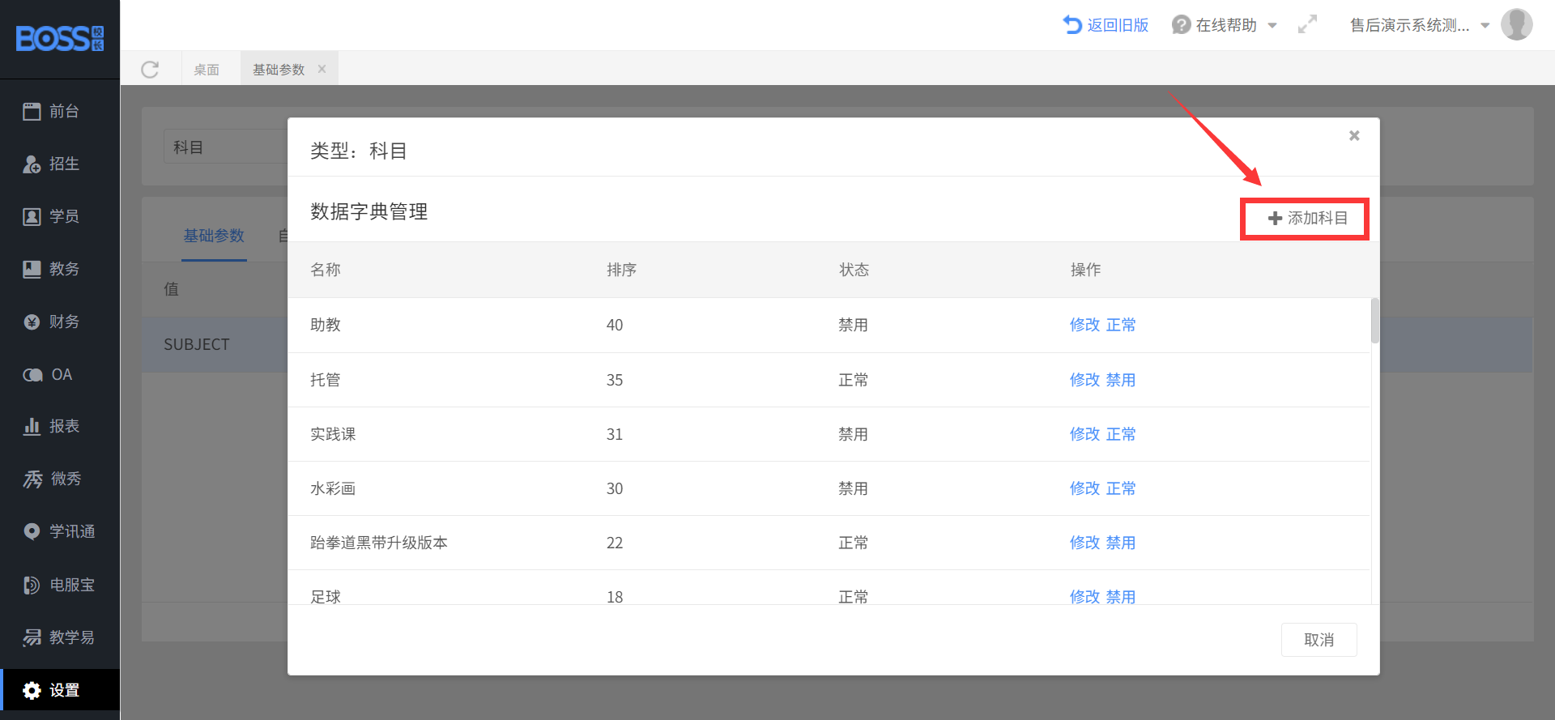Click the 添加科目 button
Screen dimensions: 1555x720
point(1306,219)
